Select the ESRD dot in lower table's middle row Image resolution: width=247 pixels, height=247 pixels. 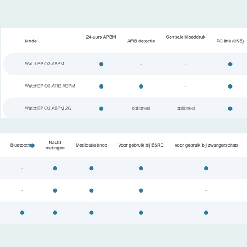point(141,191)
